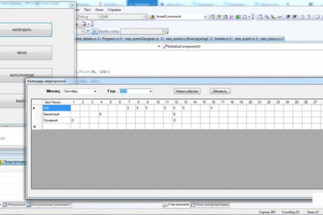Click the Новое событие button
The width and height of the screenshot is (323, 215).
(187, 91)
